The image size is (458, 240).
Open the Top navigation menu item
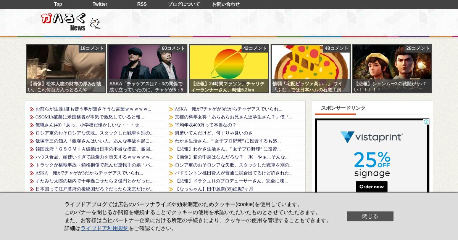tap(58, 4)
